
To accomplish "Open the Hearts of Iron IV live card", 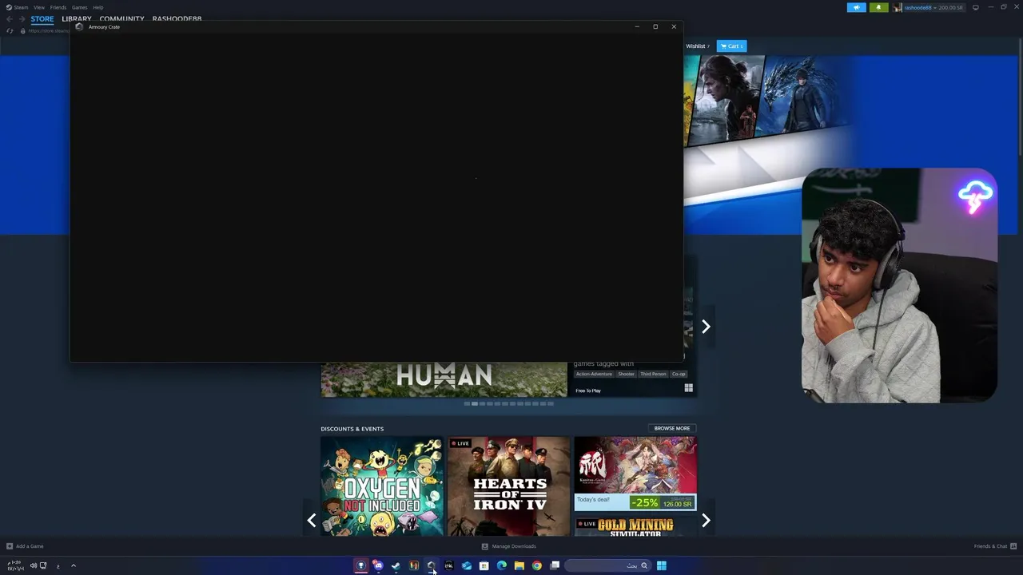I will (x=508, y=486).
